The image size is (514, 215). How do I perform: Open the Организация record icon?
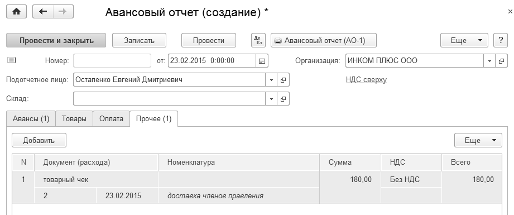pos(501,61)
